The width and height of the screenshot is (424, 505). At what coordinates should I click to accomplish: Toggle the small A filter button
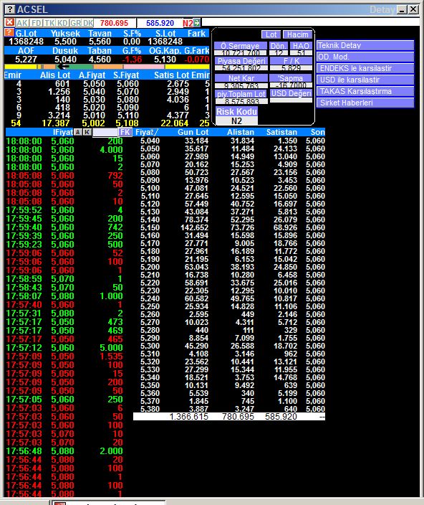click(x=78, y=132)
